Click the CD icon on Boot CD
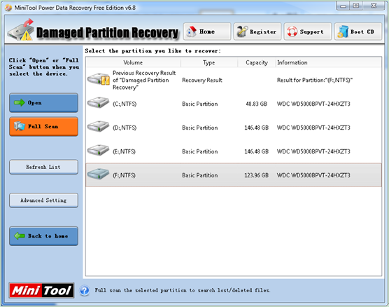389x307 pixels. [x=343, y=32]
